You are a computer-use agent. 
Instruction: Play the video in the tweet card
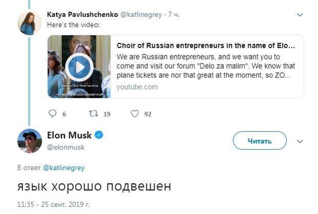click(79, 67)
